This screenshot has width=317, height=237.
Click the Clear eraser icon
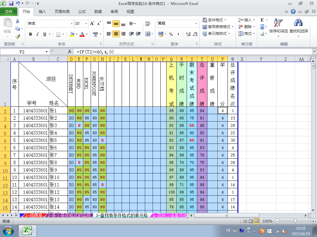point(262,34)
